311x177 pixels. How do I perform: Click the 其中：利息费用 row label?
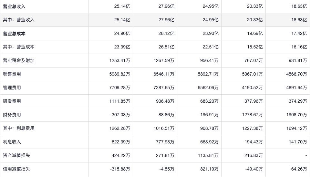(19, 128)
